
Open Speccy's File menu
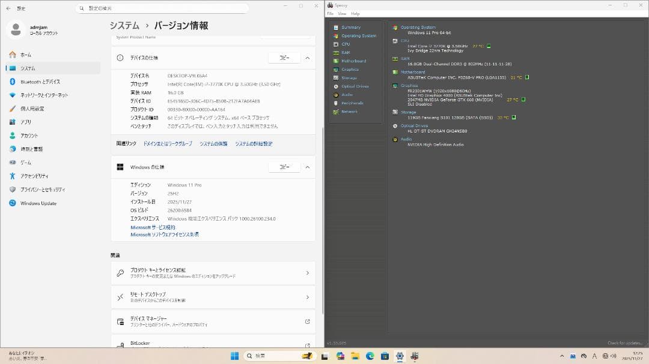pos(330,13)
